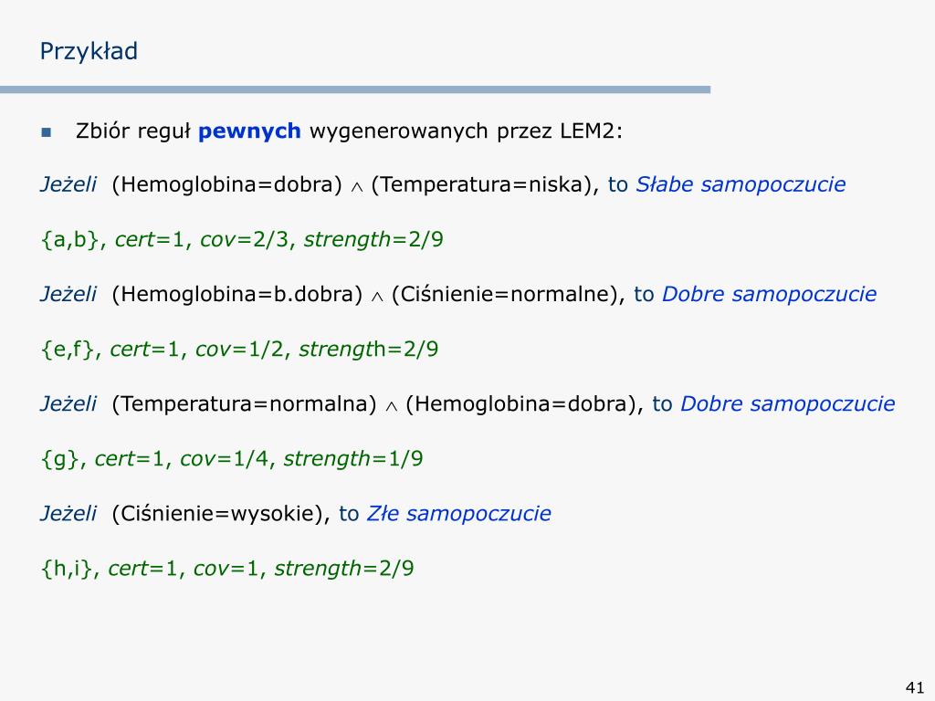
Task: Click the slide title Przykład
Action: pos(89,52)
